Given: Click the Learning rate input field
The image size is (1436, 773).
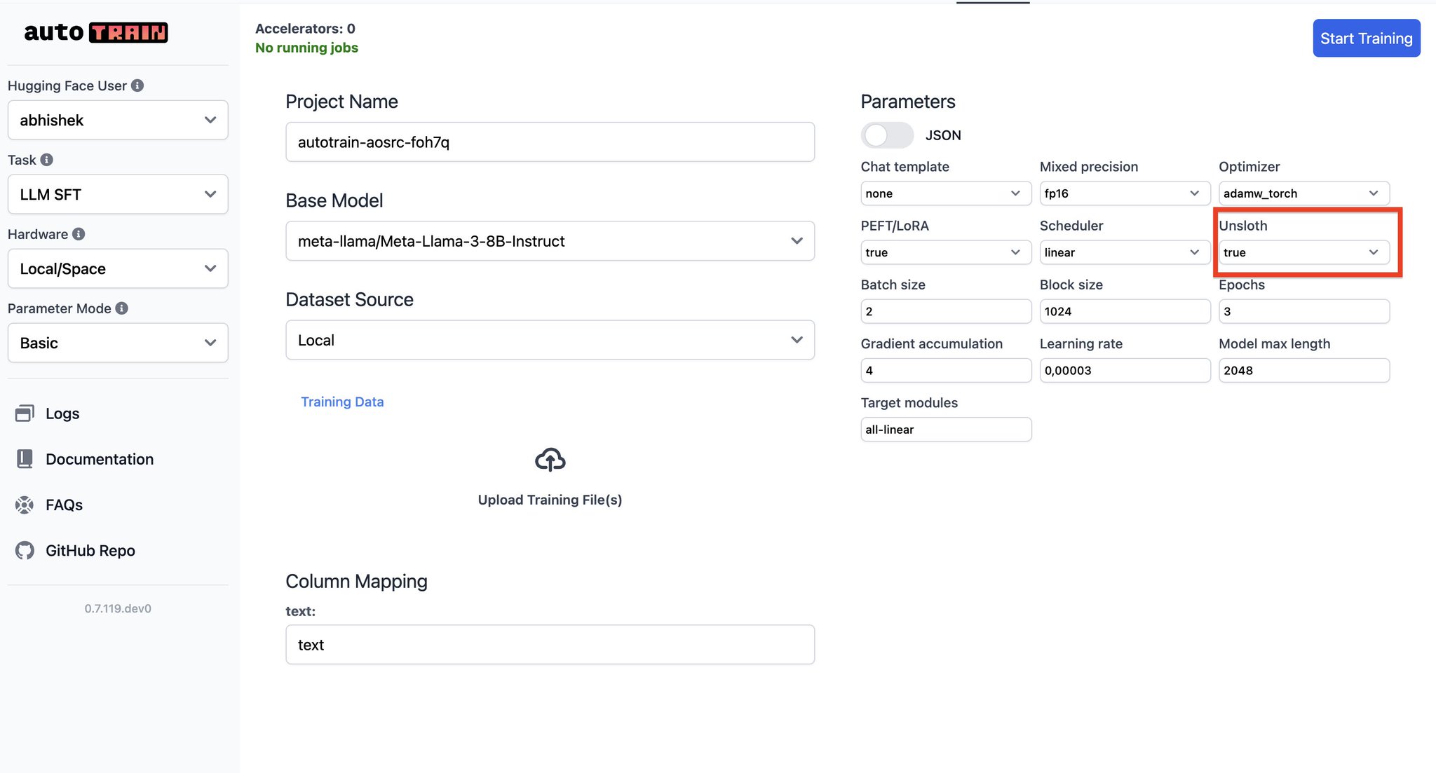Looking at the screenshot, I should point(1125,370).
